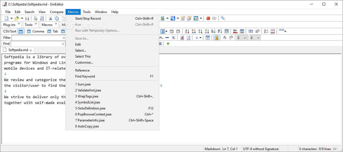This screenshot has width=343, height=152.
Task: Expand the Tools toolbar chevron
Action: click(x=36, y=24)
